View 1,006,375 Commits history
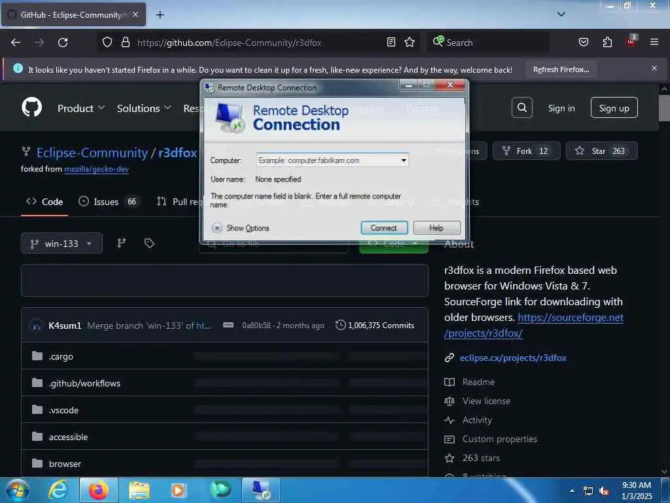Image resolution: width=670 pixels, height=503 pixels. pos(375,325)
